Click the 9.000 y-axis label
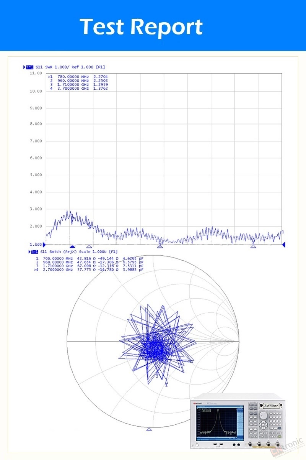 [x=36, y=108]
